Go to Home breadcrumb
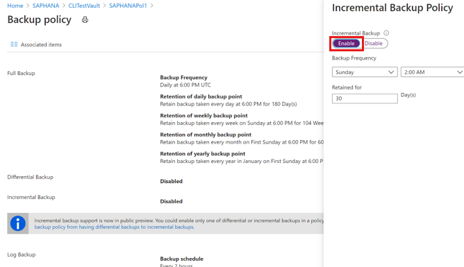 15,6
